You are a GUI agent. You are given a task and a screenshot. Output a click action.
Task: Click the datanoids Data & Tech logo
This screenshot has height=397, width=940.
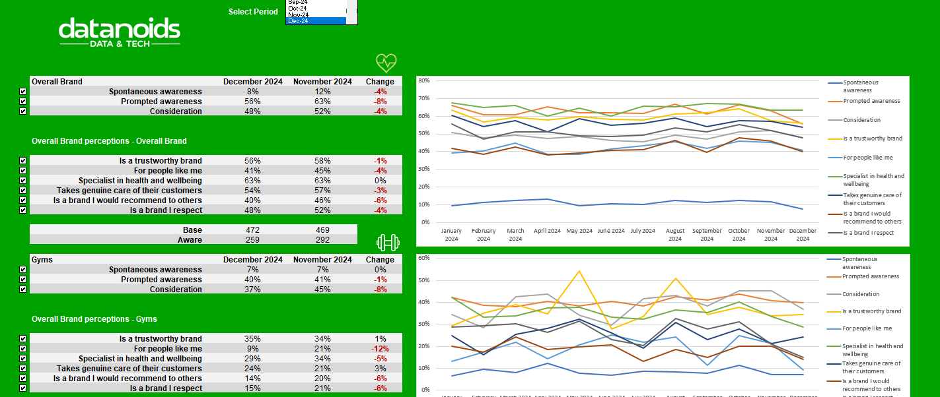pos(120,32)
